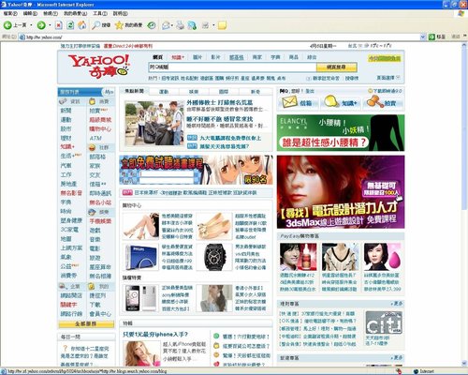Screen dimensions: 468x375
Task: Click the green Go (移至) button
Action: coord(437,37)
